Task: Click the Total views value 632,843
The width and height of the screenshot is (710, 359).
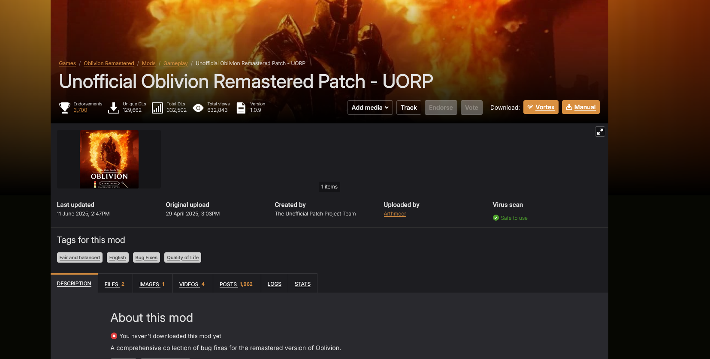Action: click(218, 110)
